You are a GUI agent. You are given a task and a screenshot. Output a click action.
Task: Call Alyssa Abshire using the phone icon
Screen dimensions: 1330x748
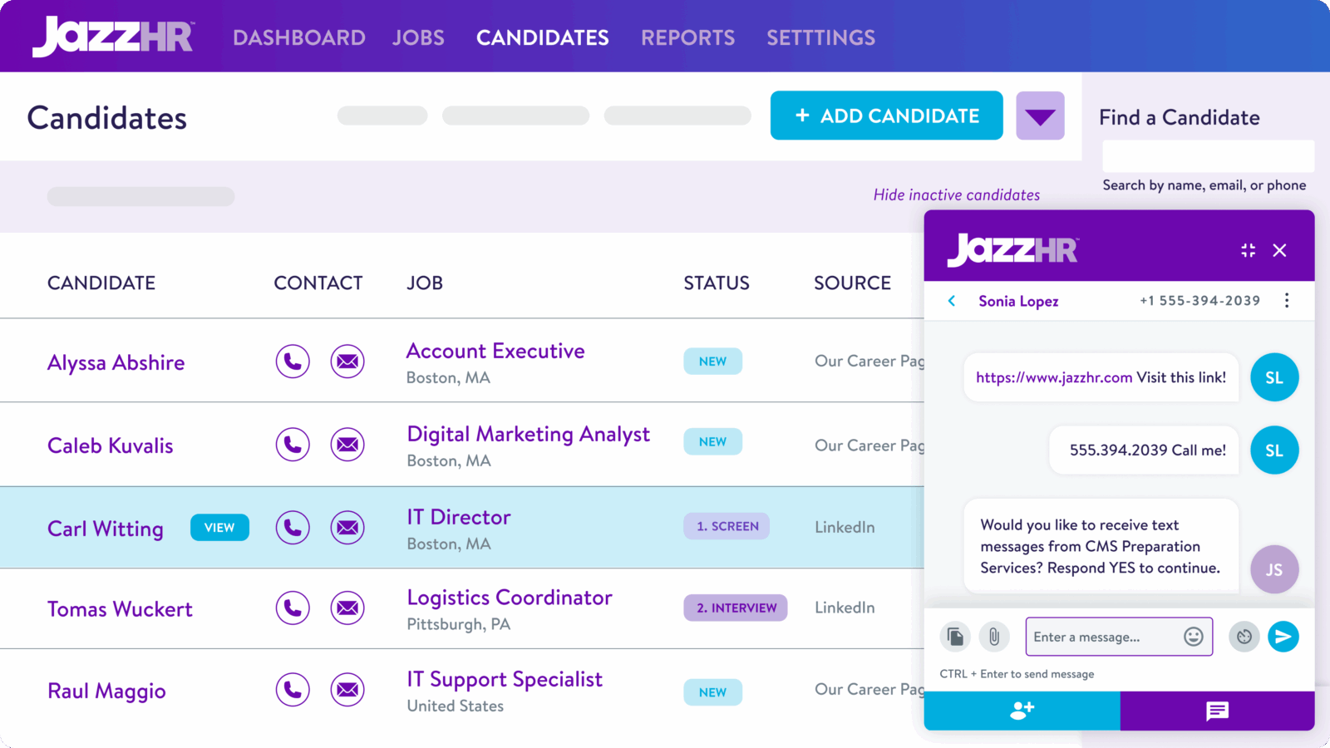coord(293,362)
